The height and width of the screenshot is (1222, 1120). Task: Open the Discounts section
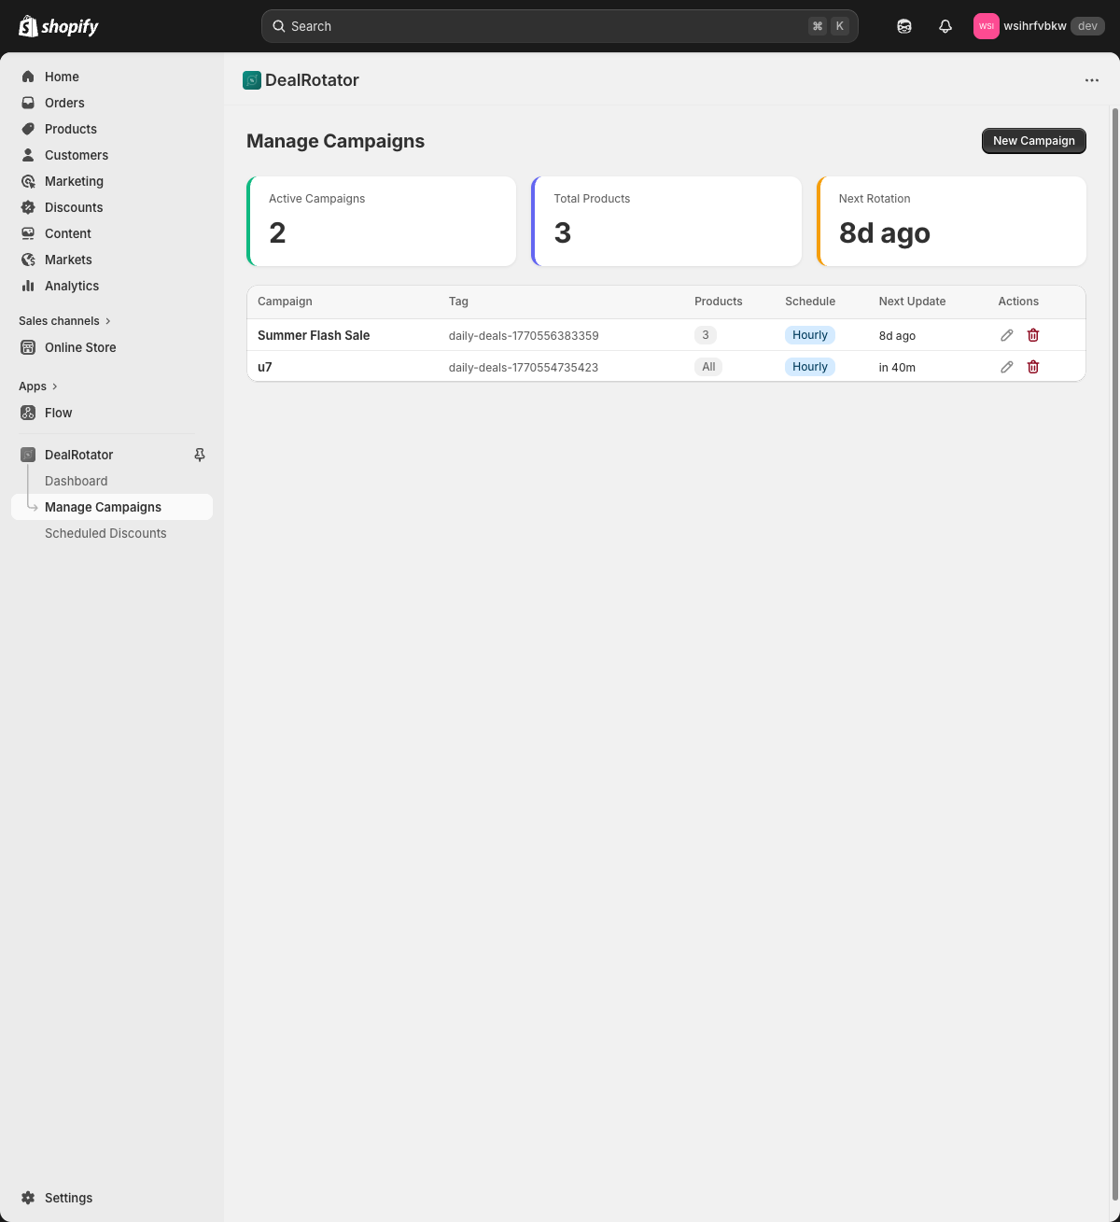(x=74, y=207)
